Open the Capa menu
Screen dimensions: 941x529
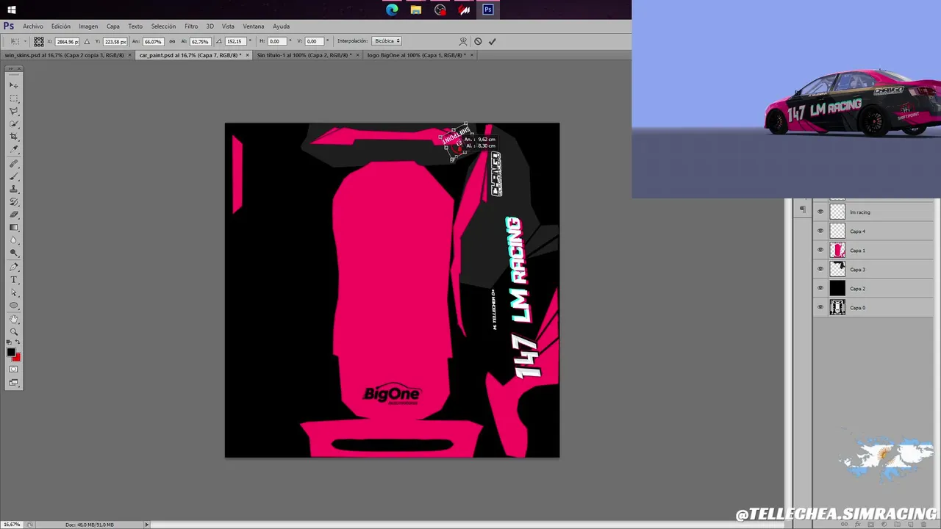tap(113, 26)
